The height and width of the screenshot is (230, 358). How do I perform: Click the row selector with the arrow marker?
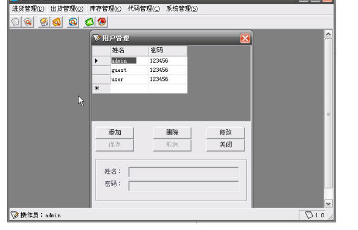point(101,61)
